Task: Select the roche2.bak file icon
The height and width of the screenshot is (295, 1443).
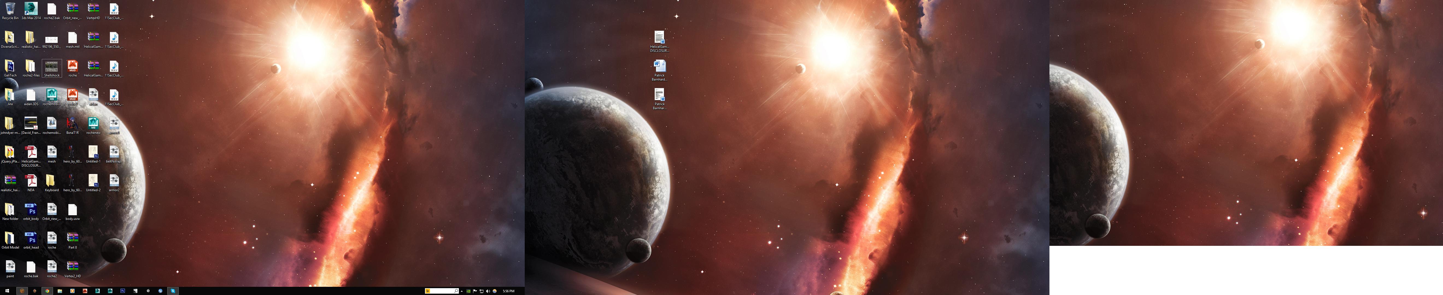Action: (52, 11)
